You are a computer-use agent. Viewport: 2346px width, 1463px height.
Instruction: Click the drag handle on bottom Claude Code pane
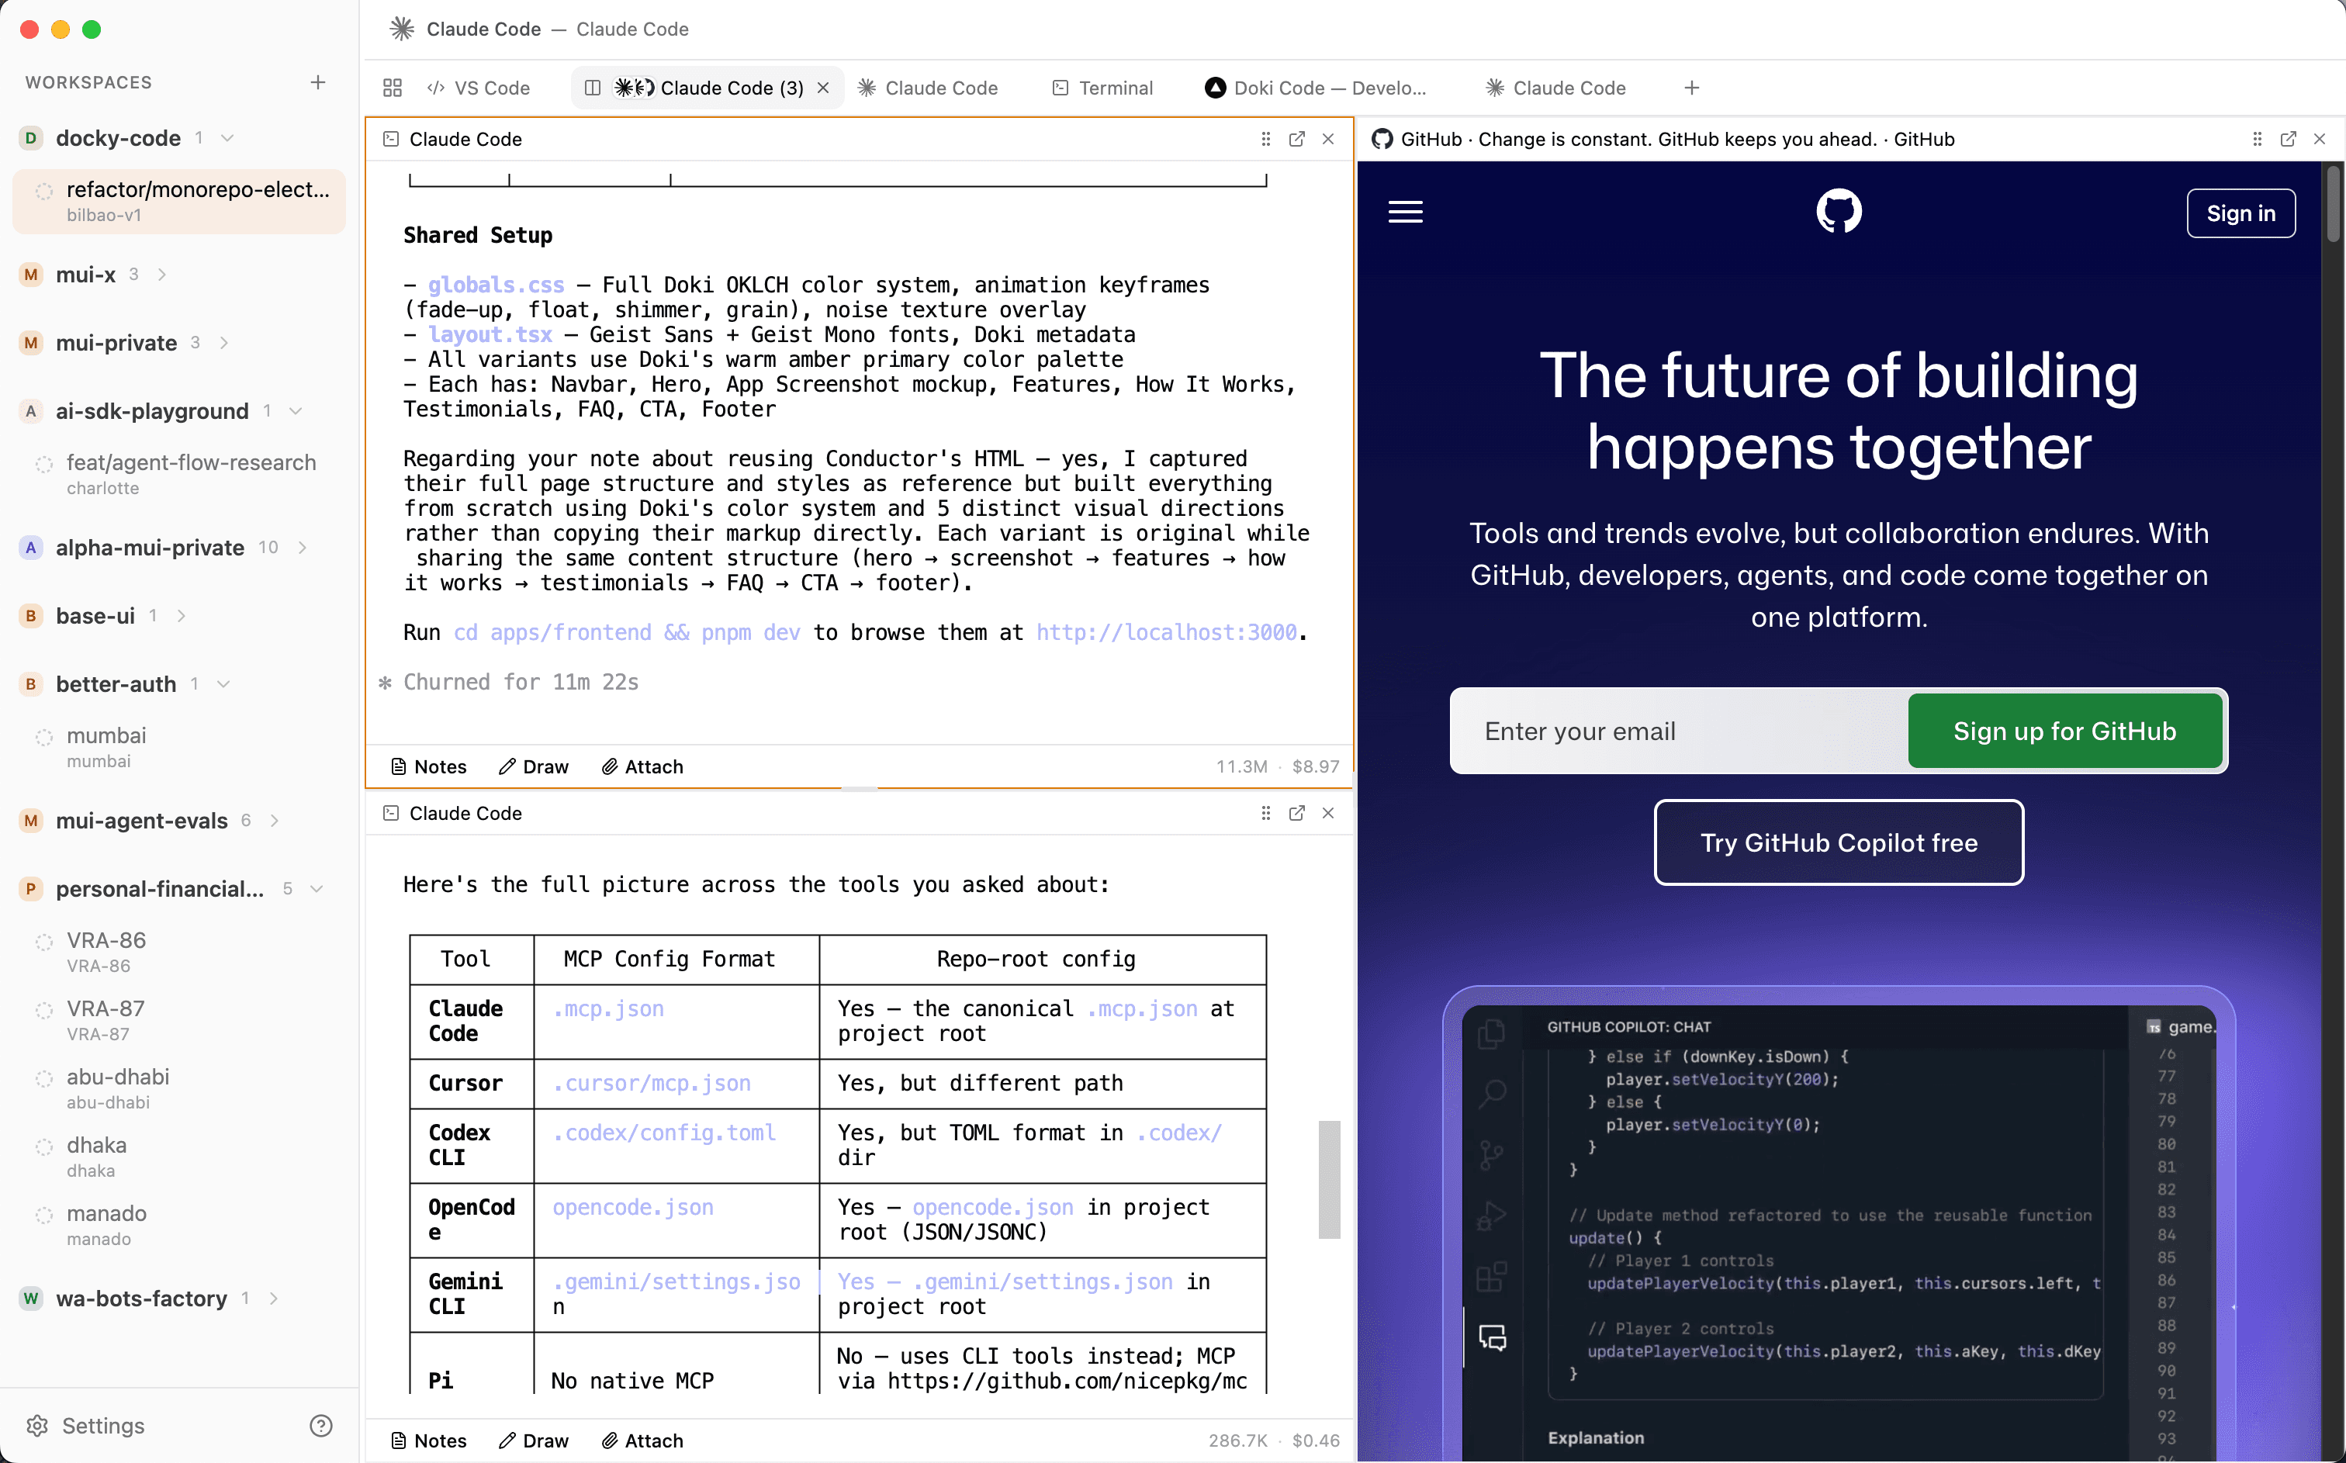coord(1265,813)
